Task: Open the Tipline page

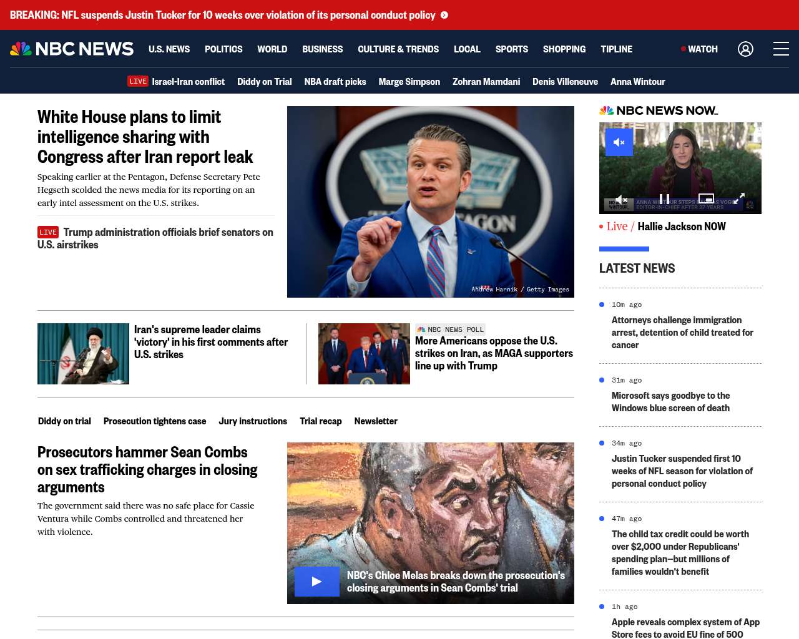Action: 617,49
